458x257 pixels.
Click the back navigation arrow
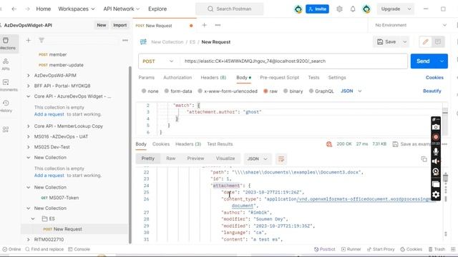[14, 9]
